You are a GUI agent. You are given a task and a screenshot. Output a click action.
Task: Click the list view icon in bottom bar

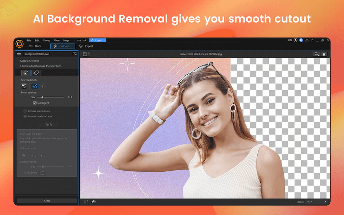click(86, 201)
